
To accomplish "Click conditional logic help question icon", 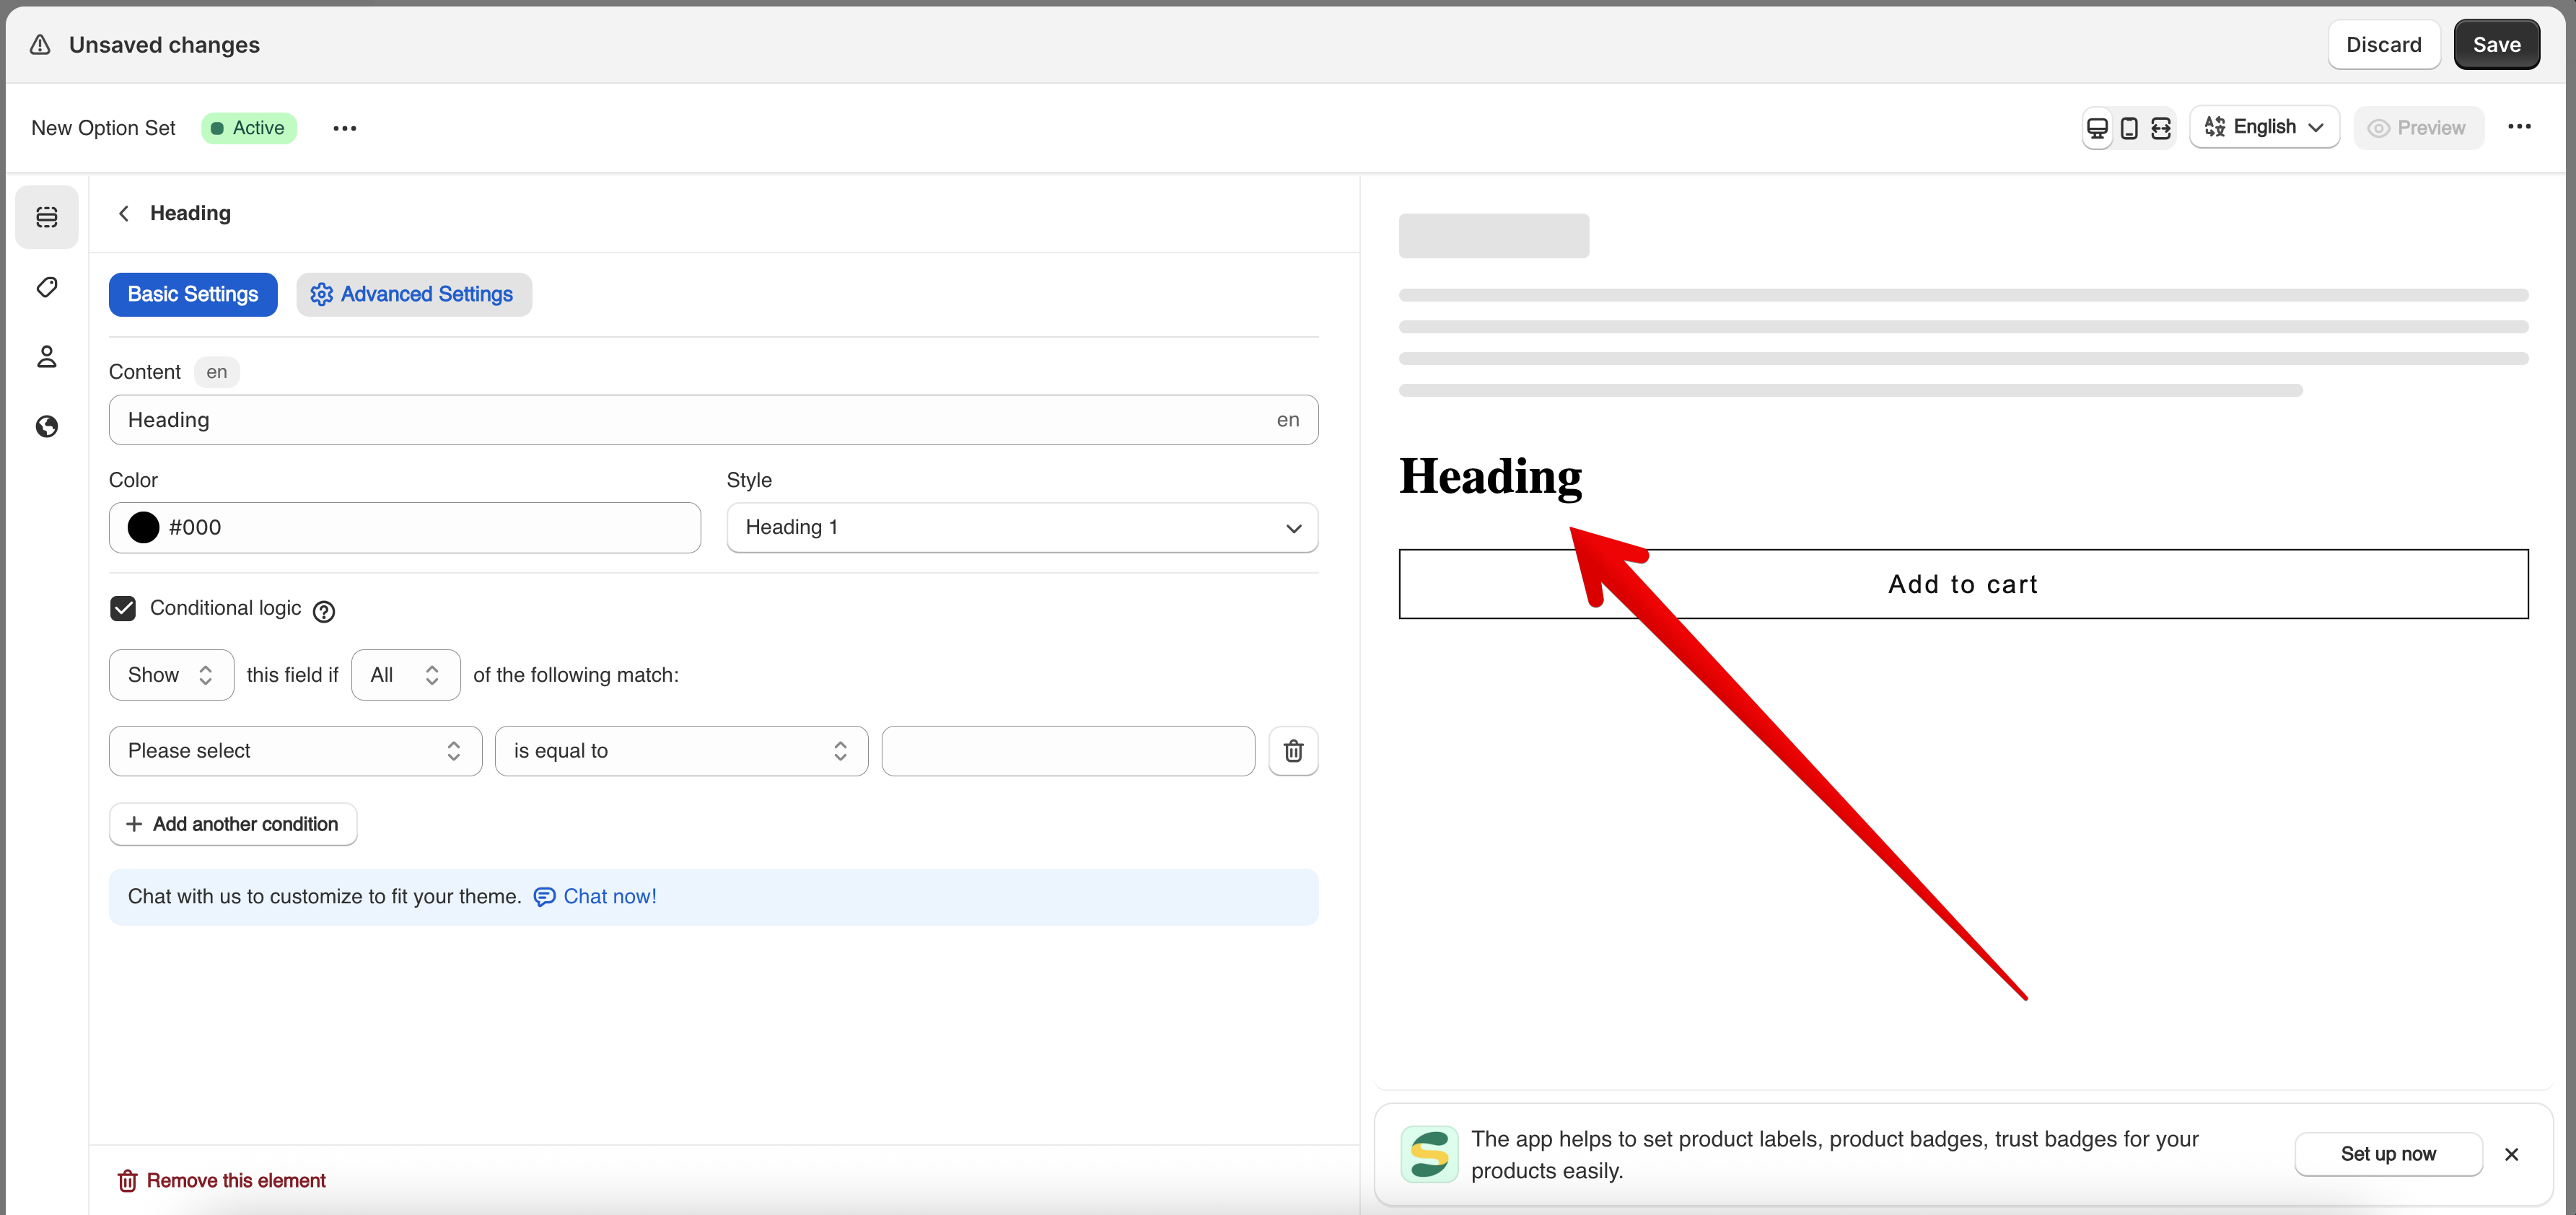I will coord(324,611).
